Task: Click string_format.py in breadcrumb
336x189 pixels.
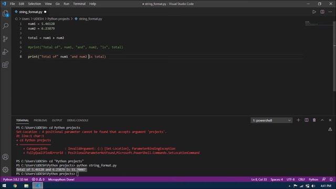Action: (x=90, y=19)
